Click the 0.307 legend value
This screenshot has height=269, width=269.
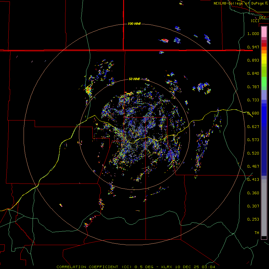click(253, 206)
